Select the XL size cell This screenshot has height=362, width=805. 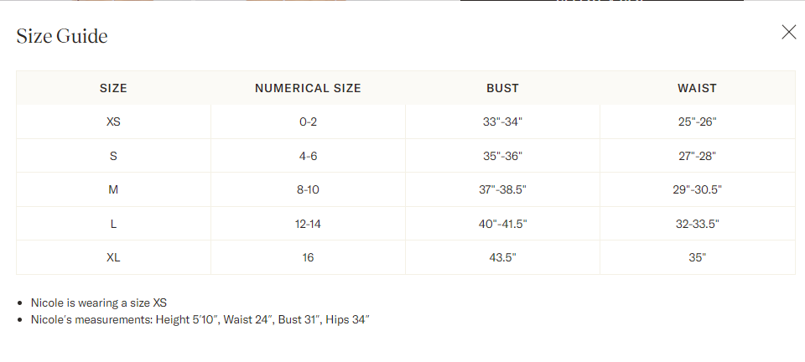click(113, 257)
